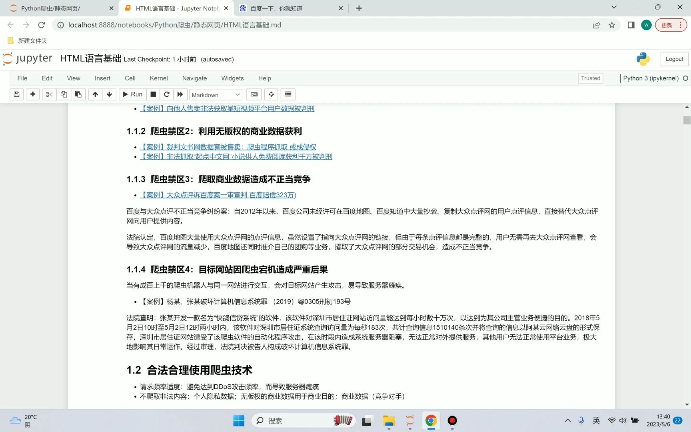Go back to previous page

11,25
